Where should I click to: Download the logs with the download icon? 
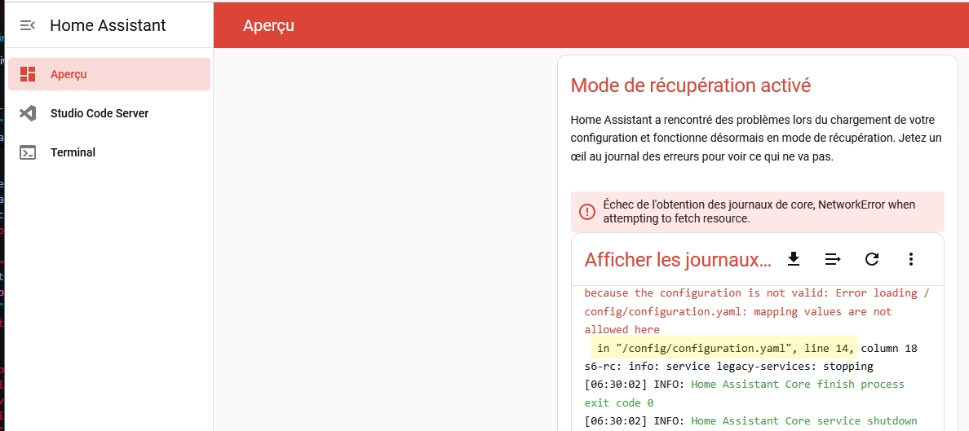click(793, 259)
